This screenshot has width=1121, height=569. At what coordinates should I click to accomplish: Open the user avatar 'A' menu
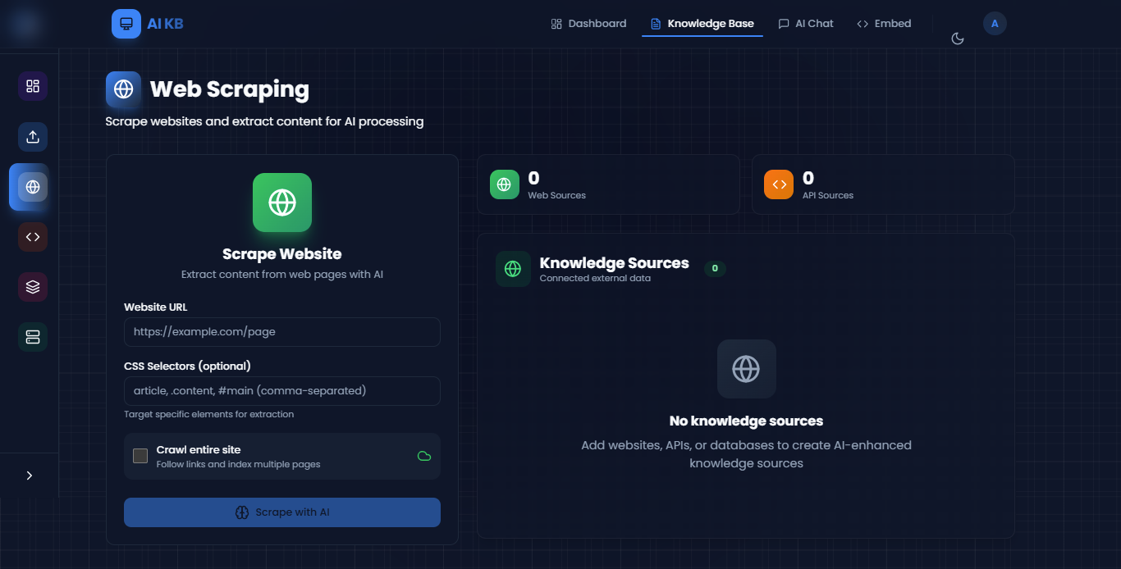995,24
